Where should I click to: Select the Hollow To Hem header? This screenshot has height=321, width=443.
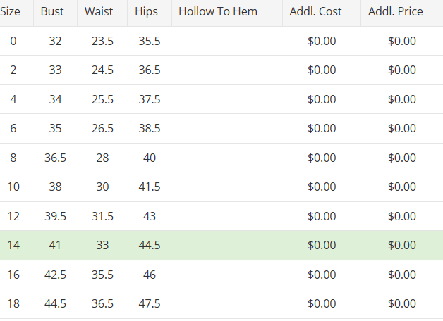pyautogui.click(x=227, y=13)
